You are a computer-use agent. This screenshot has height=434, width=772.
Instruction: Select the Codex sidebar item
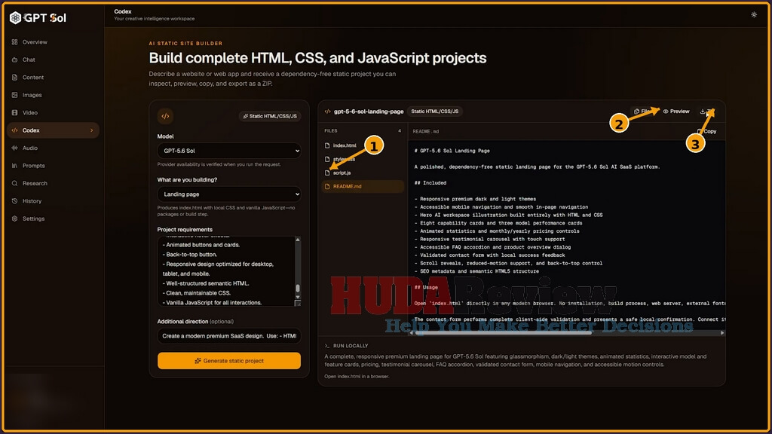pyautogui.click(x=52, y=130)
